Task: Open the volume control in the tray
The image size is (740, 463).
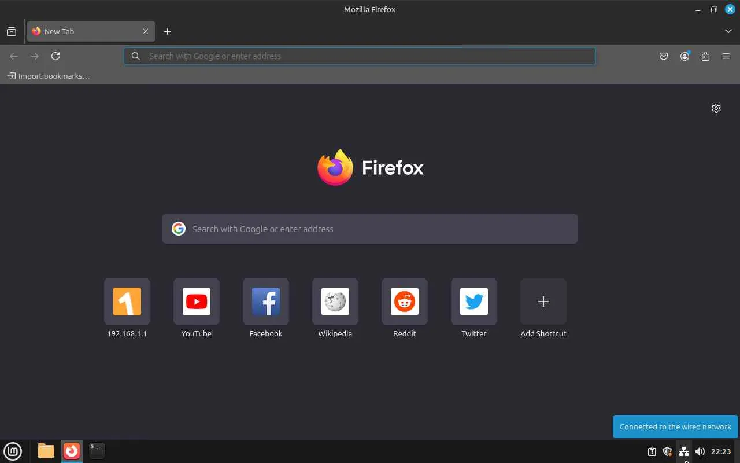Action: point(700,451)
